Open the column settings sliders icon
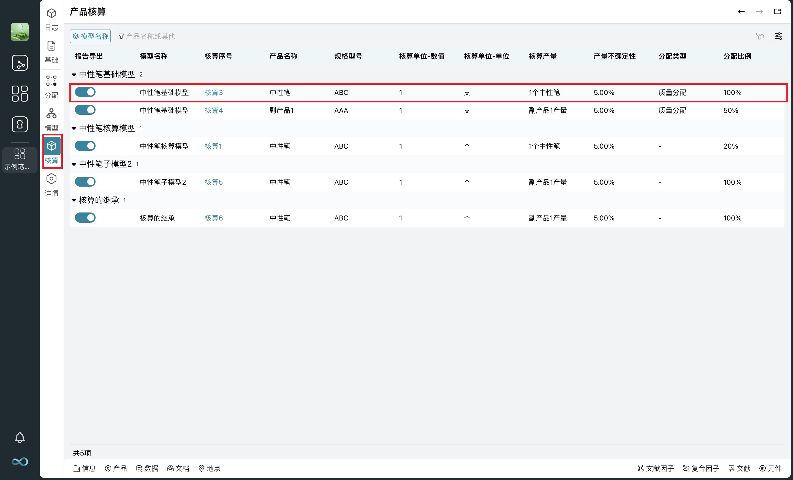Screen dimensions: 793x480 (778, 36)
